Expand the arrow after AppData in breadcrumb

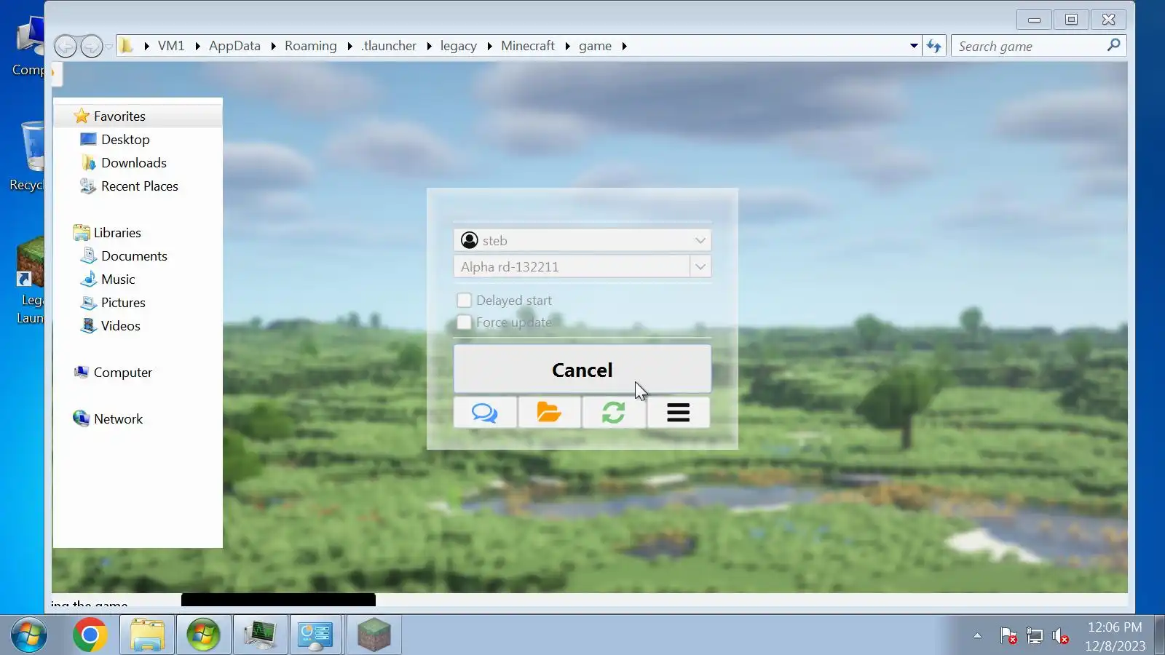(273, 46)
